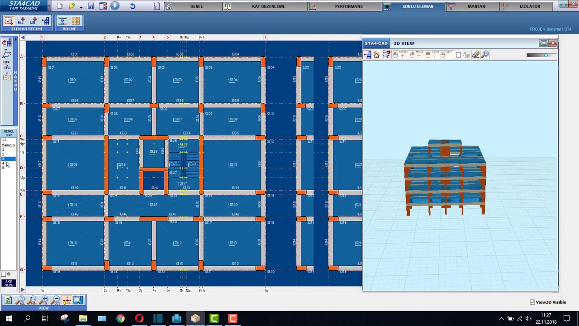
Task: Undo the last action
Action: click(133, 6)
